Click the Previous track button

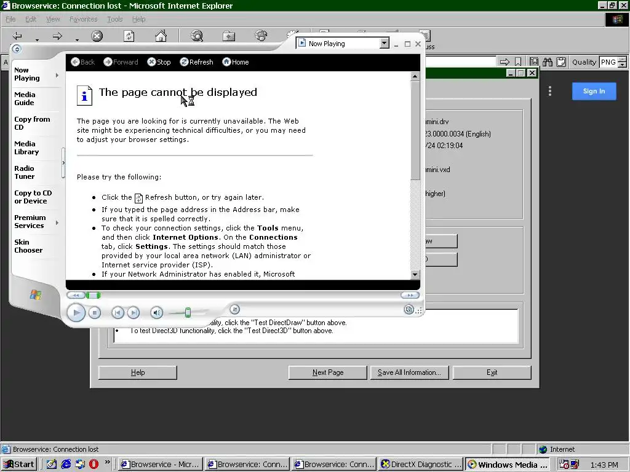point(118,313)
